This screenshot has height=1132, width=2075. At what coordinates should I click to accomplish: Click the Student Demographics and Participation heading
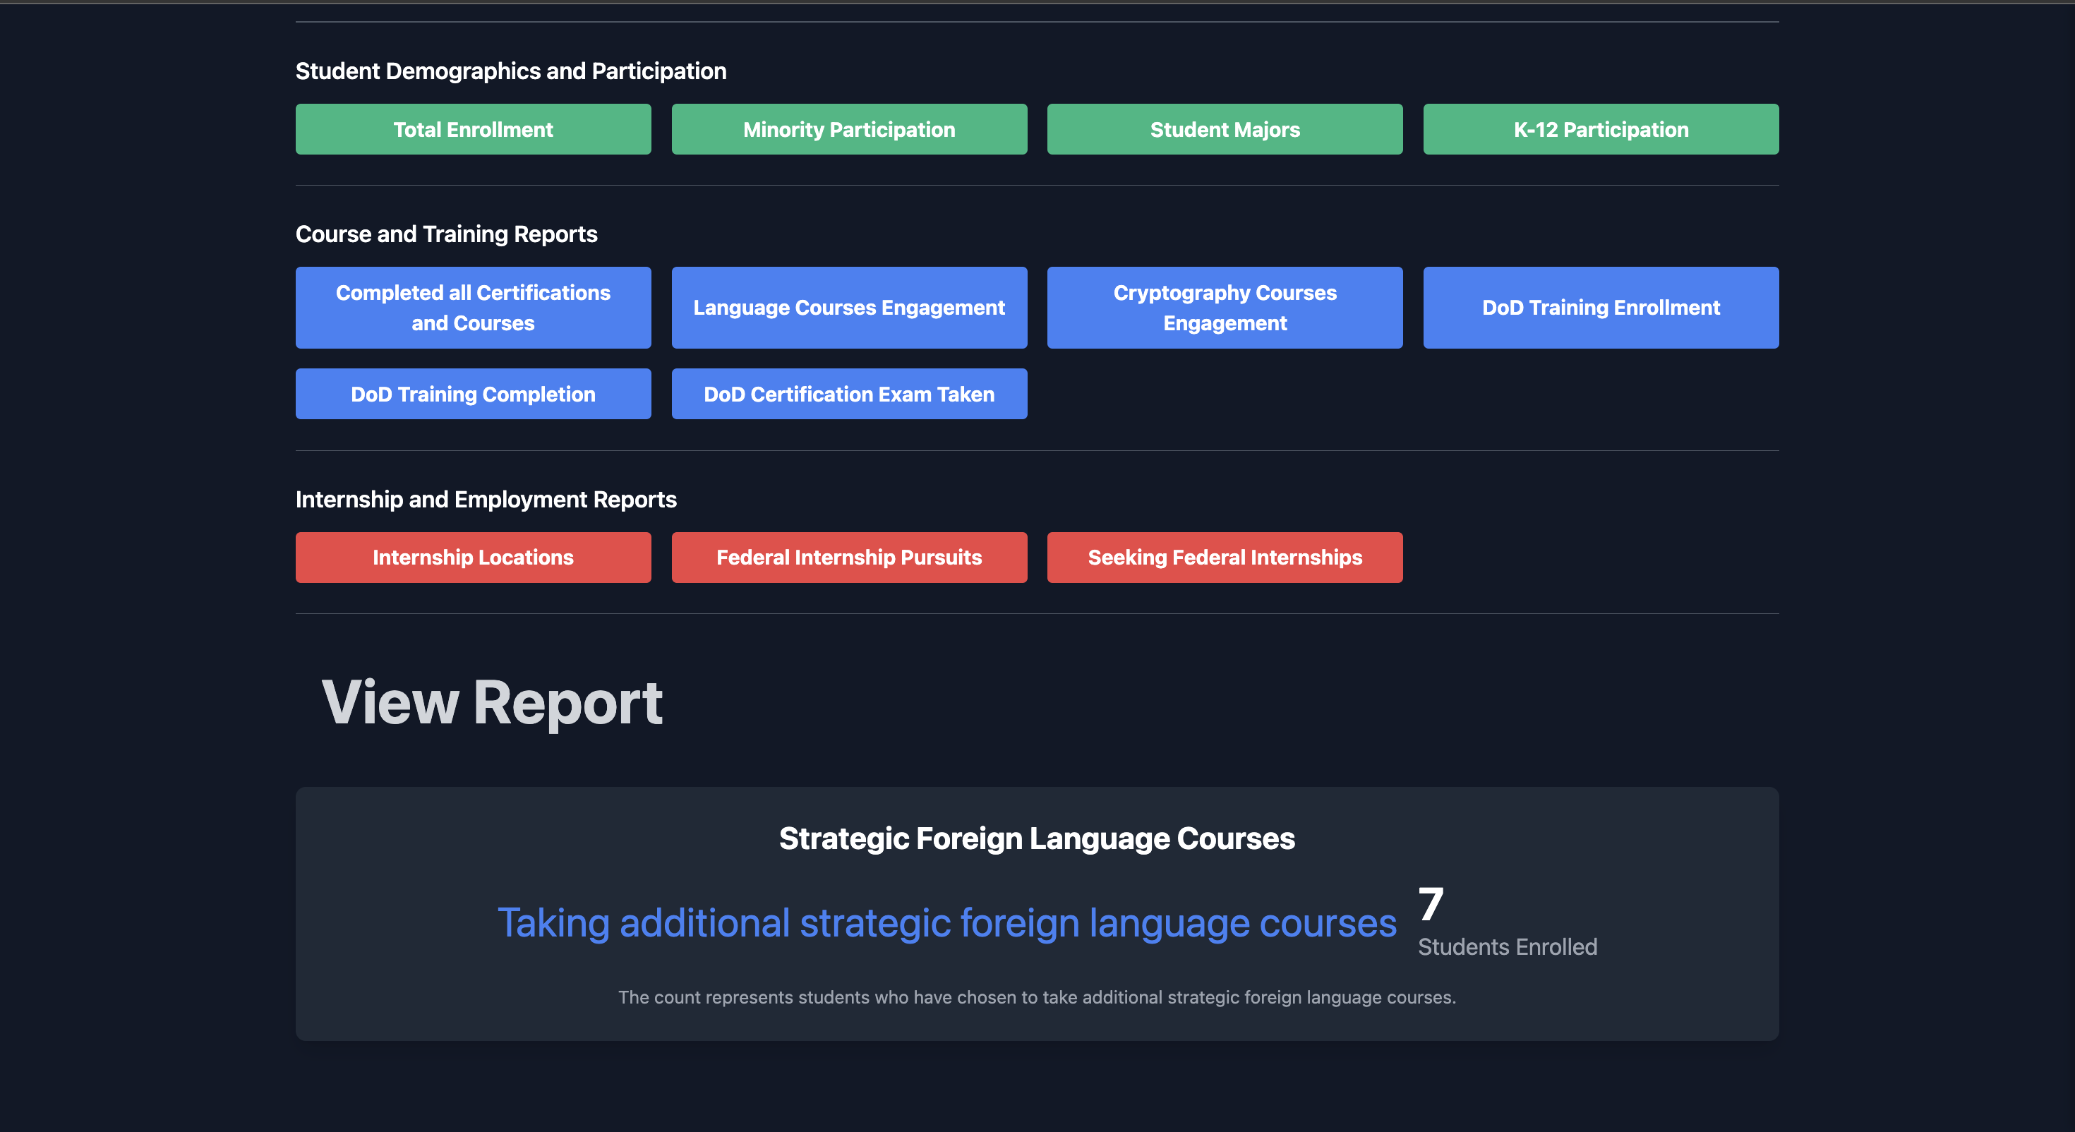(x=511, y=71)
